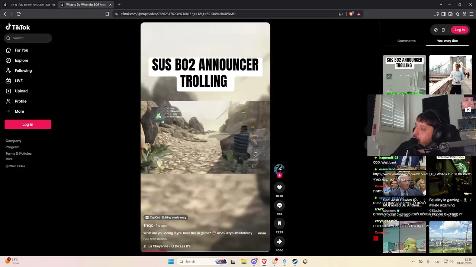Image resolution: width=476 pixels, height=267 pixels.
Task: Open Steam from the taskbar
Action: click(x=295, y=261)
